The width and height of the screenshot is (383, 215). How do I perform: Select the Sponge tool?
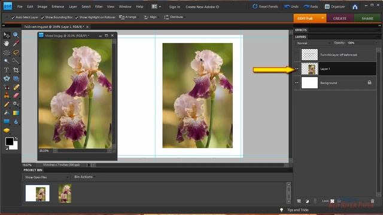coord(7,130)
